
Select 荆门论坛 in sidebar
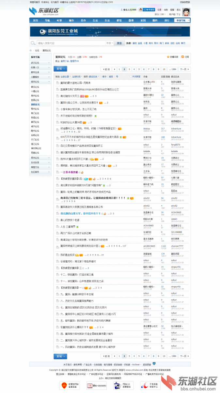pos(35,113)
